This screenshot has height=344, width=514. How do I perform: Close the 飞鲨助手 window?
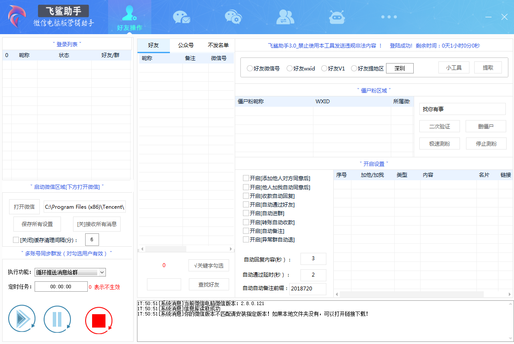tap(504, 17)
